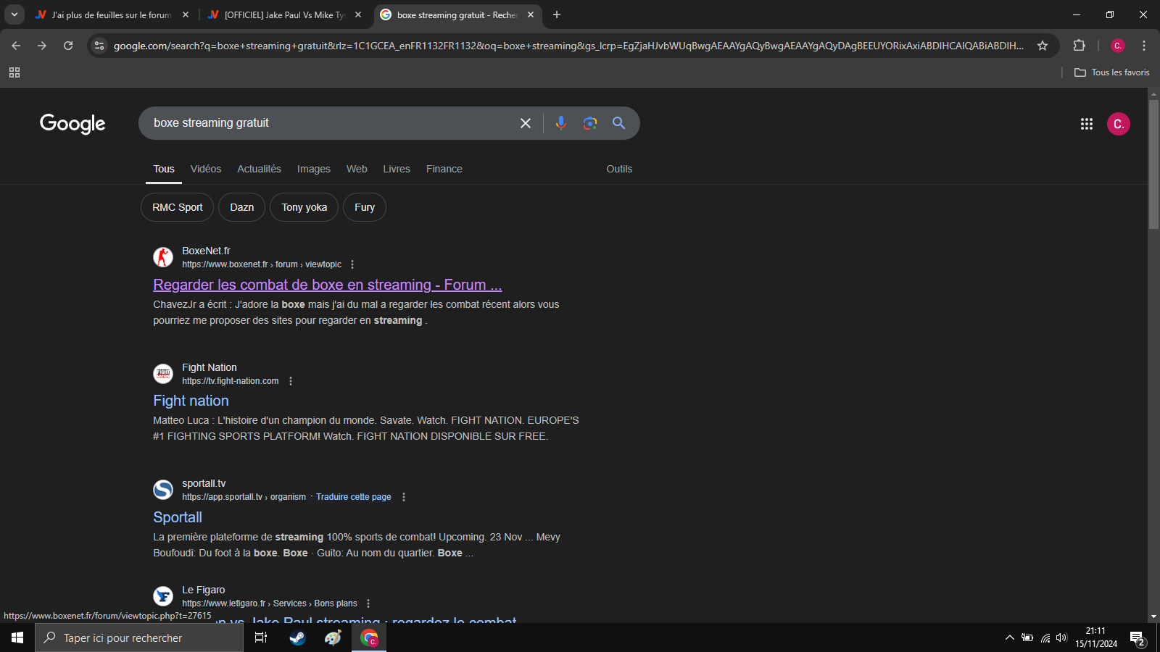Switch to the "J'ai plus de feuilles" forum tab
1160x652 pixels.
point(110,14)
